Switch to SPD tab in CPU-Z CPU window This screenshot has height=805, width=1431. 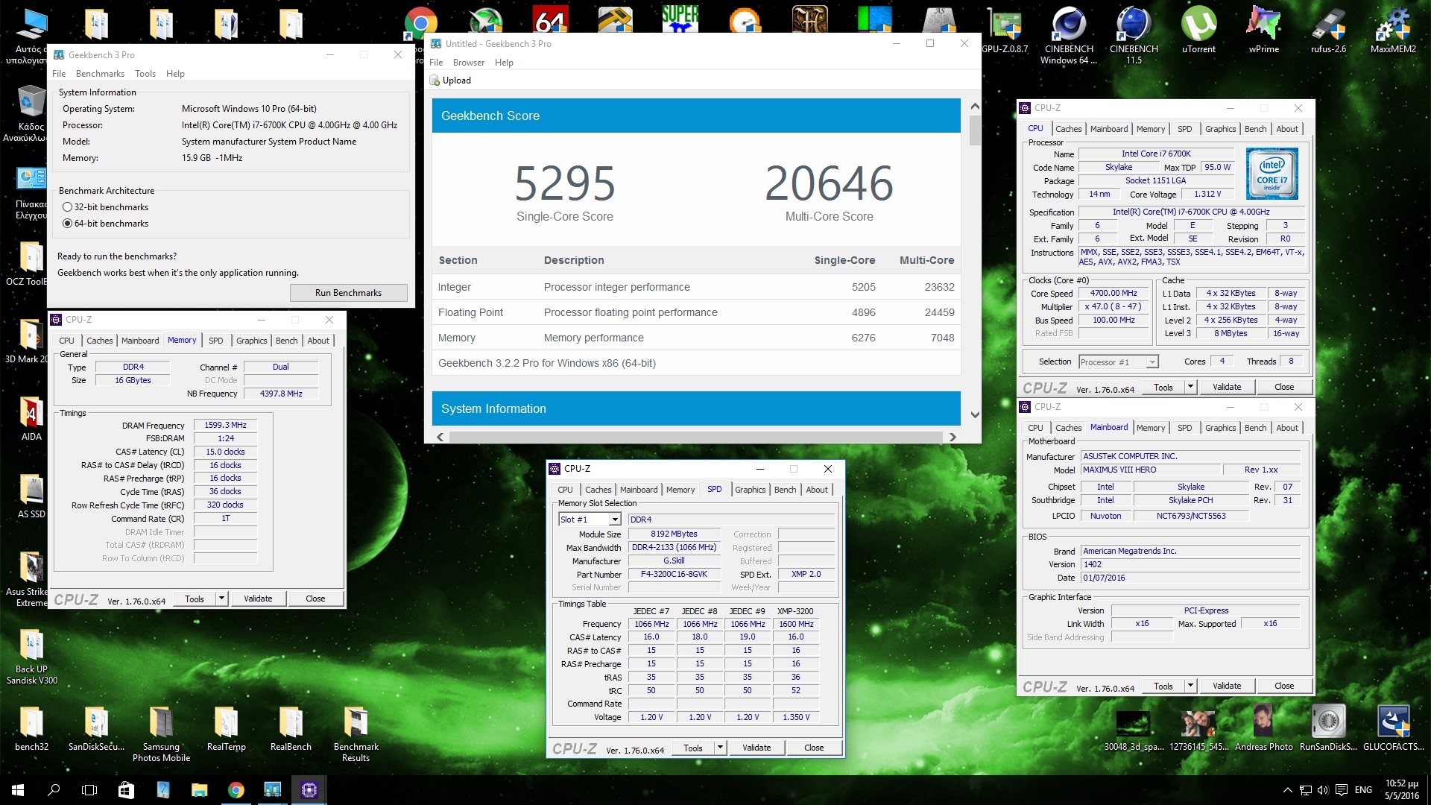tap(1184, 129)
